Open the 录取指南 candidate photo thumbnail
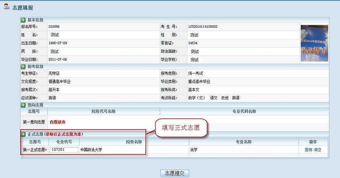The image size is (340, 178). 314,43
